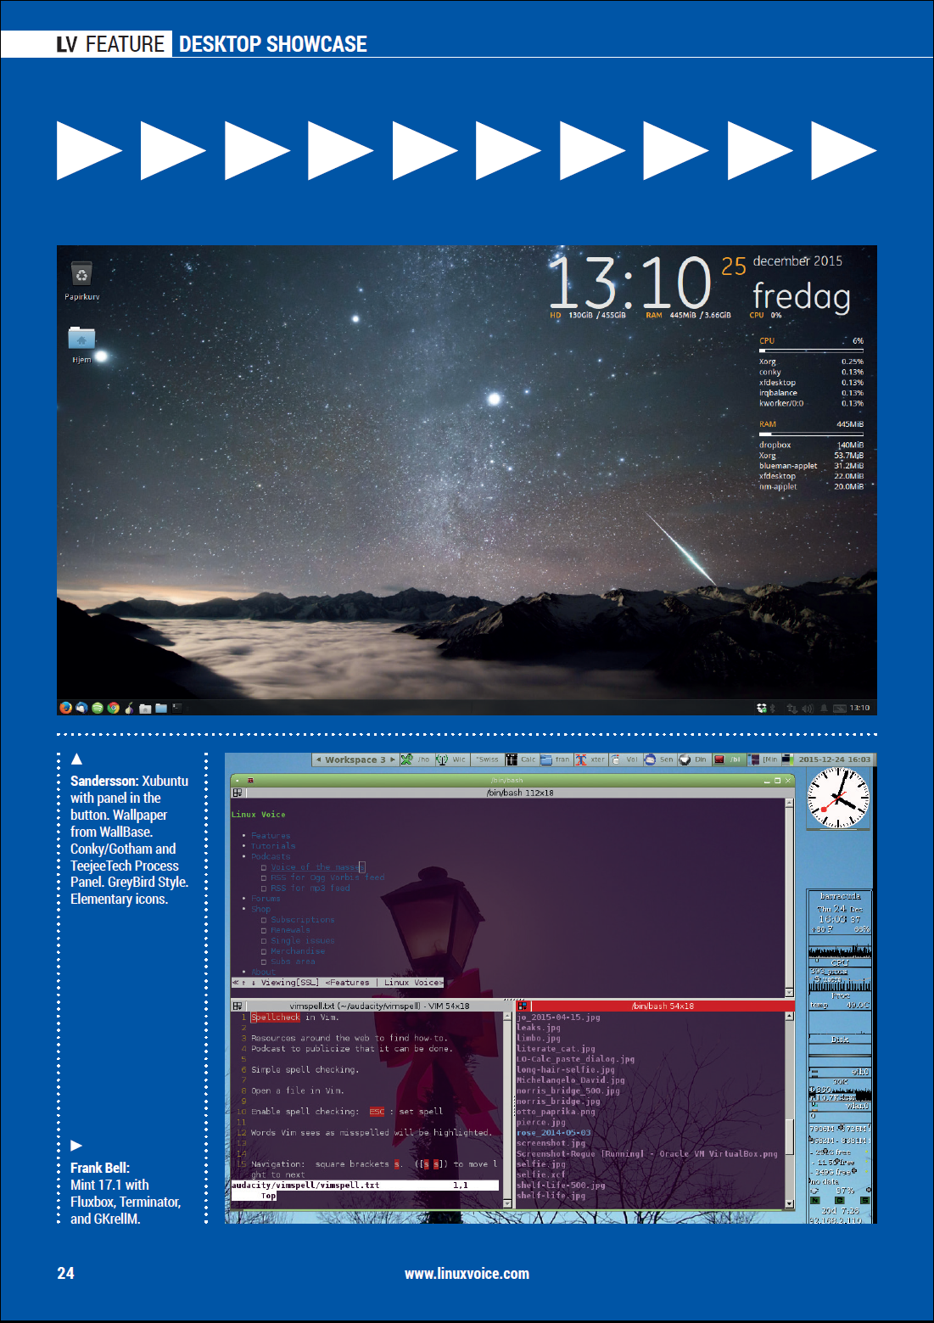Open the network indicator in the Xubuntu panel
Viewport: 934px width, 1323px height.
coord(792,708)
